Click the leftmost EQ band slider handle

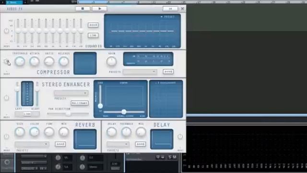(18, 31)
